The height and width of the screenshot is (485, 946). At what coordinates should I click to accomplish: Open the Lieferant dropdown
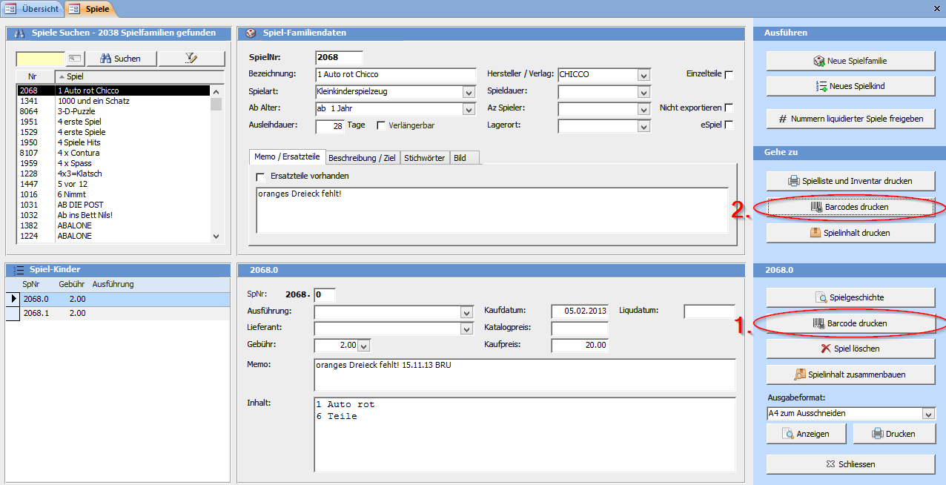[466, 329]
